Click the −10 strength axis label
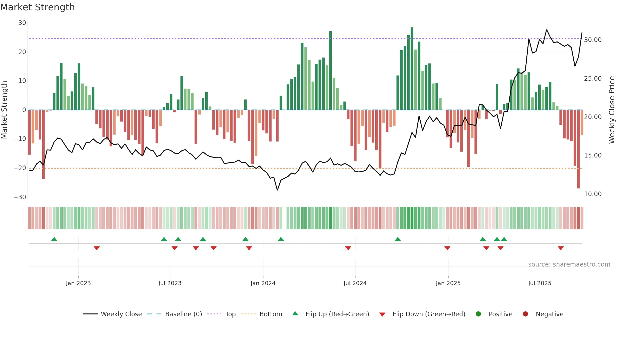619x348 pixels. [x=20, y=139]
